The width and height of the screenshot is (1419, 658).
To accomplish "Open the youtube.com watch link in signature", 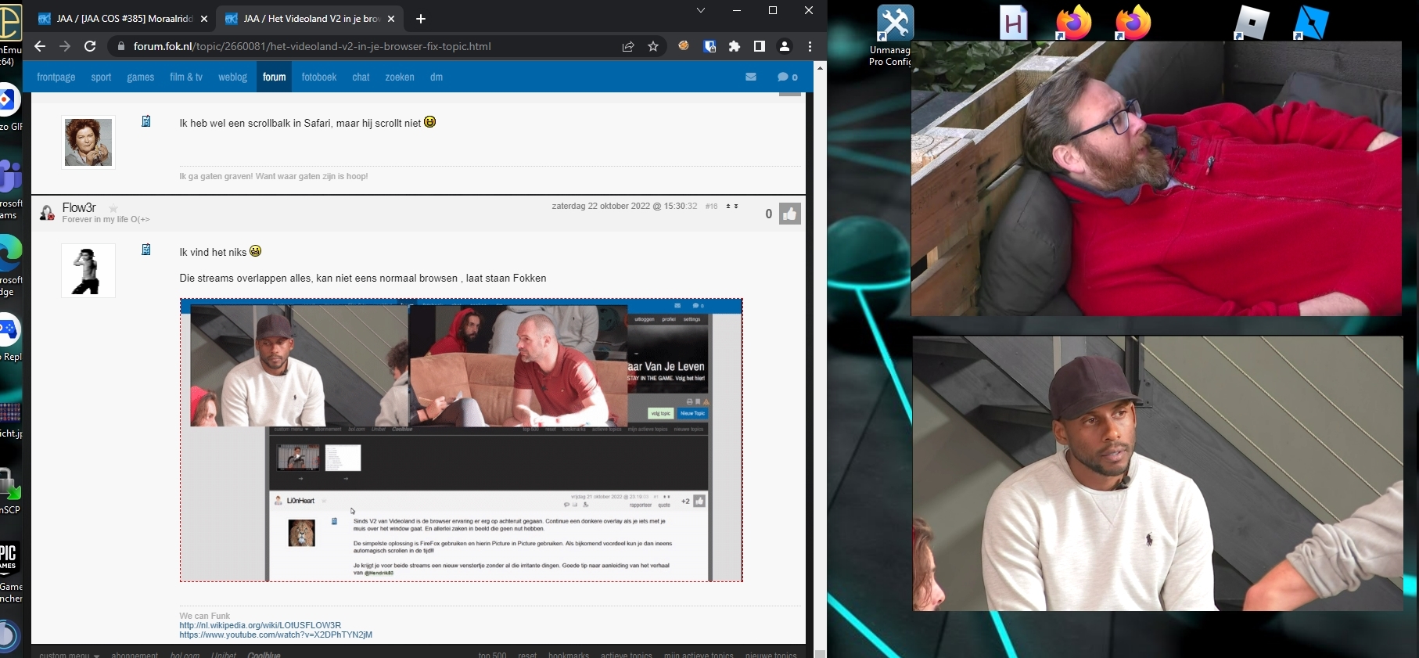I will click(275, 635).
